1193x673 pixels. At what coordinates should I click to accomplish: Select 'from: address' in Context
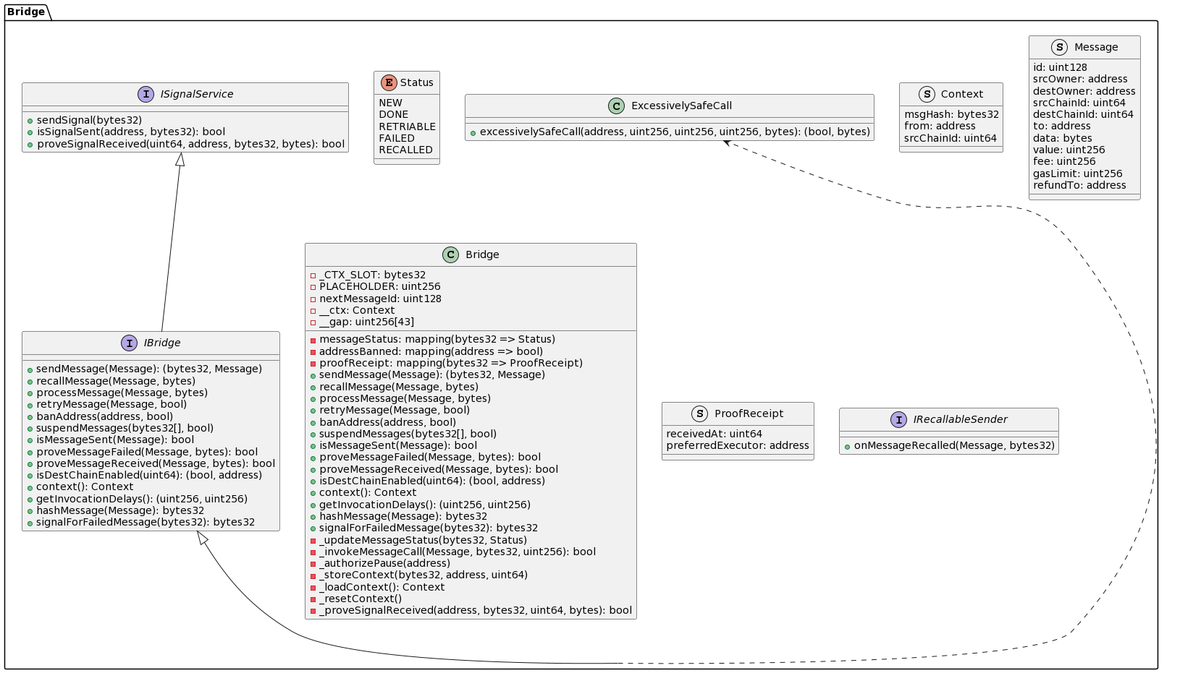pos(940,127)
